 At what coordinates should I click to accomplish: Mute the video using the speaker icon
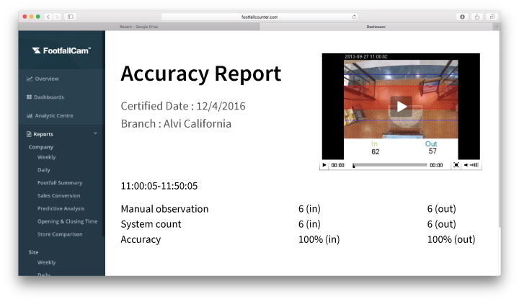point(466,165)
